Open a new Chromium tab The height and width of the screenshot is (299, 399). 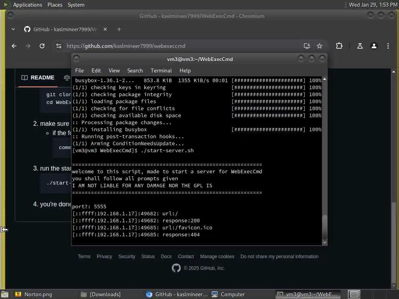119,29
